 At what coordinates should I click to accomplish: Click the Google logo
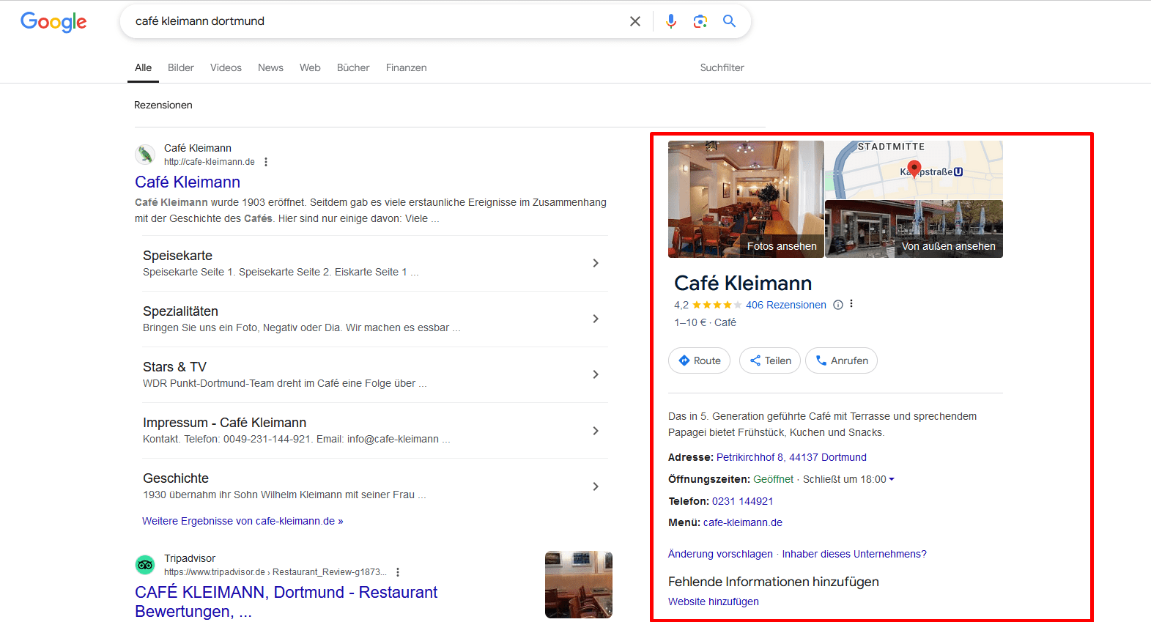click(x=53, y=22)
